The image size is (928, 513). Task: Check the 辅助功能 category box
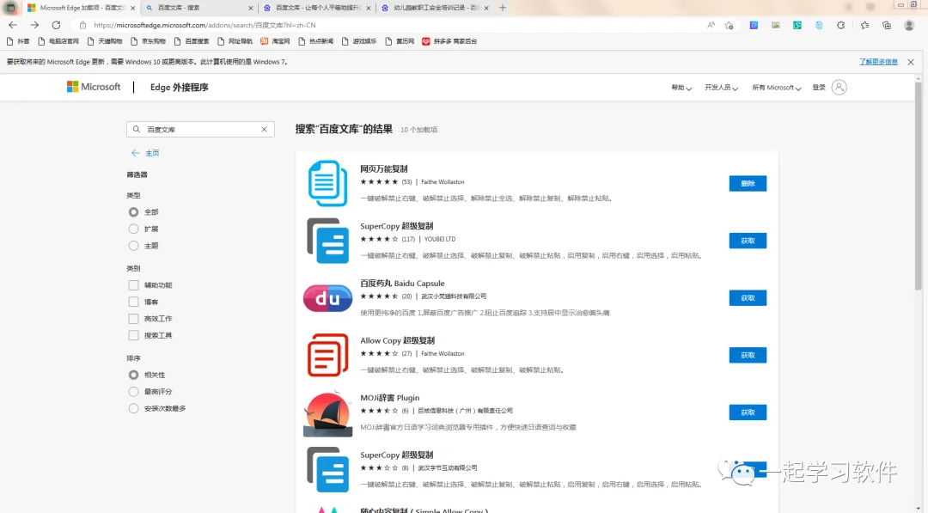pos(134,285)
